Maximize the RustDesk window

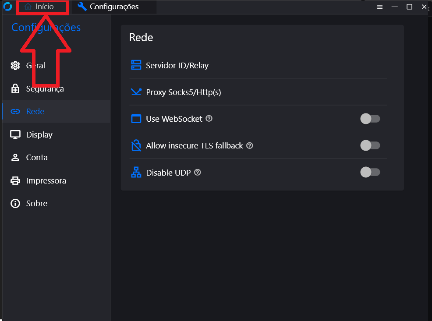click(409, 7)
